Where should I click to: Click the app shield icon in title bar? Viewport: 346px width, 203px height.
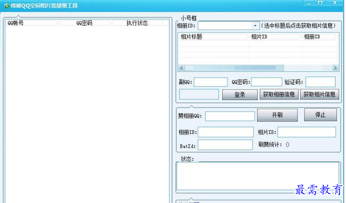(7, 6)
